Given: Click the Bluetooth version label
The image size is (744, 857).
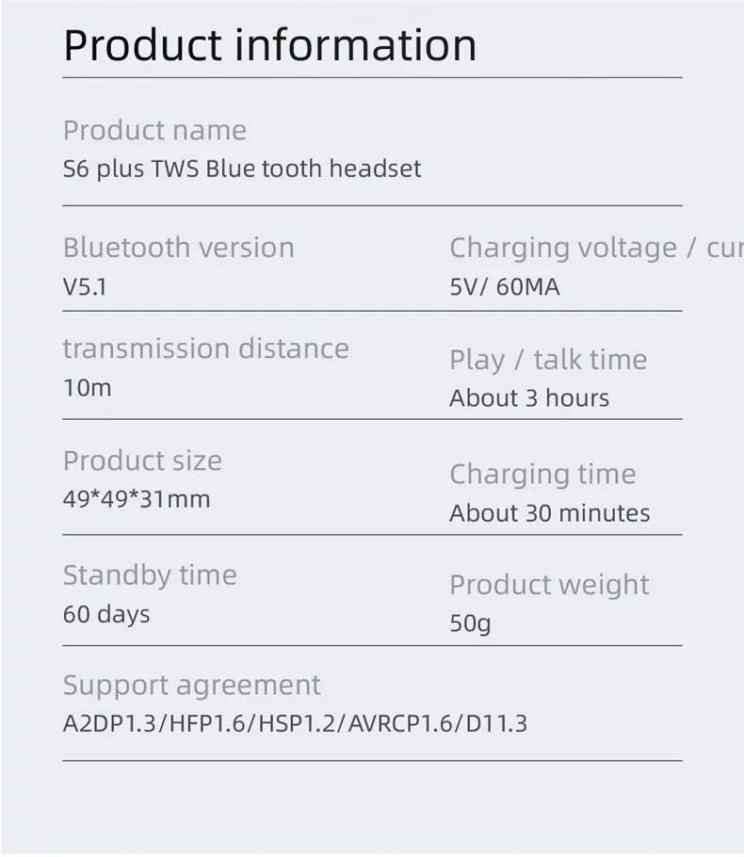Looking at the screenshot, I should tap(178, 248).
